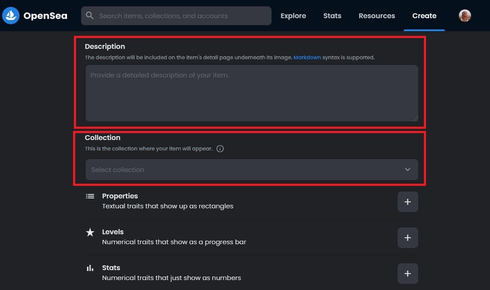The width and height of the screenshot is (490, 290).
Task: Open the user profile avatar
Action: [465, 16]
